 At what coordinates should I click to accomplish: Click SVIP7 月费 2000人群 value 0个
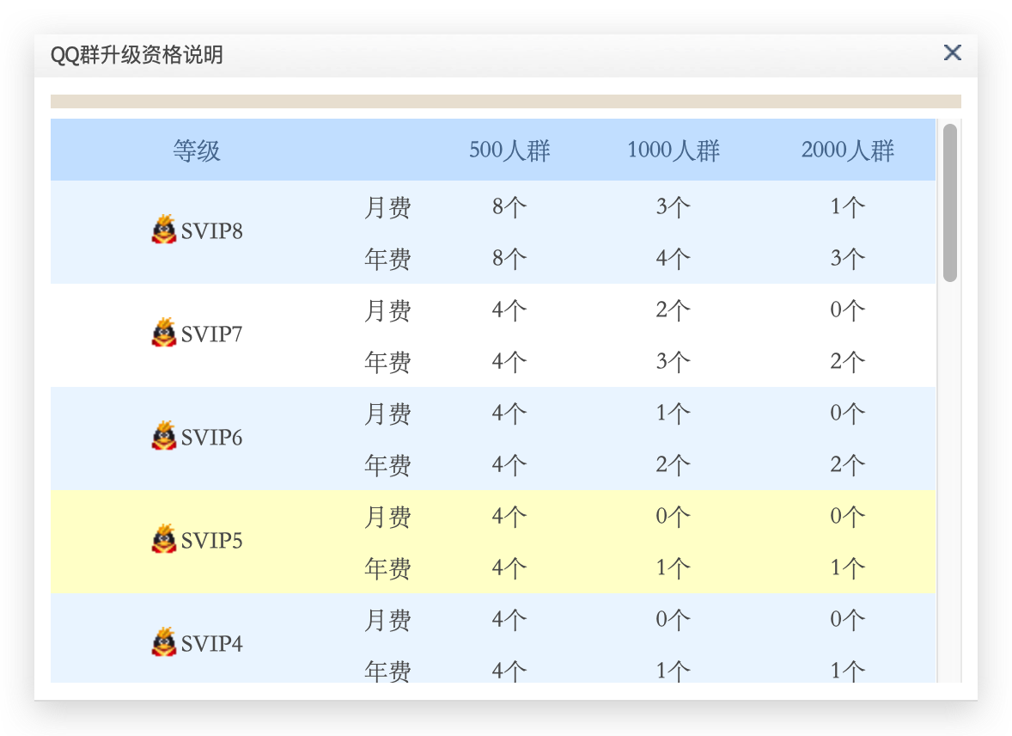click(847, 310)
